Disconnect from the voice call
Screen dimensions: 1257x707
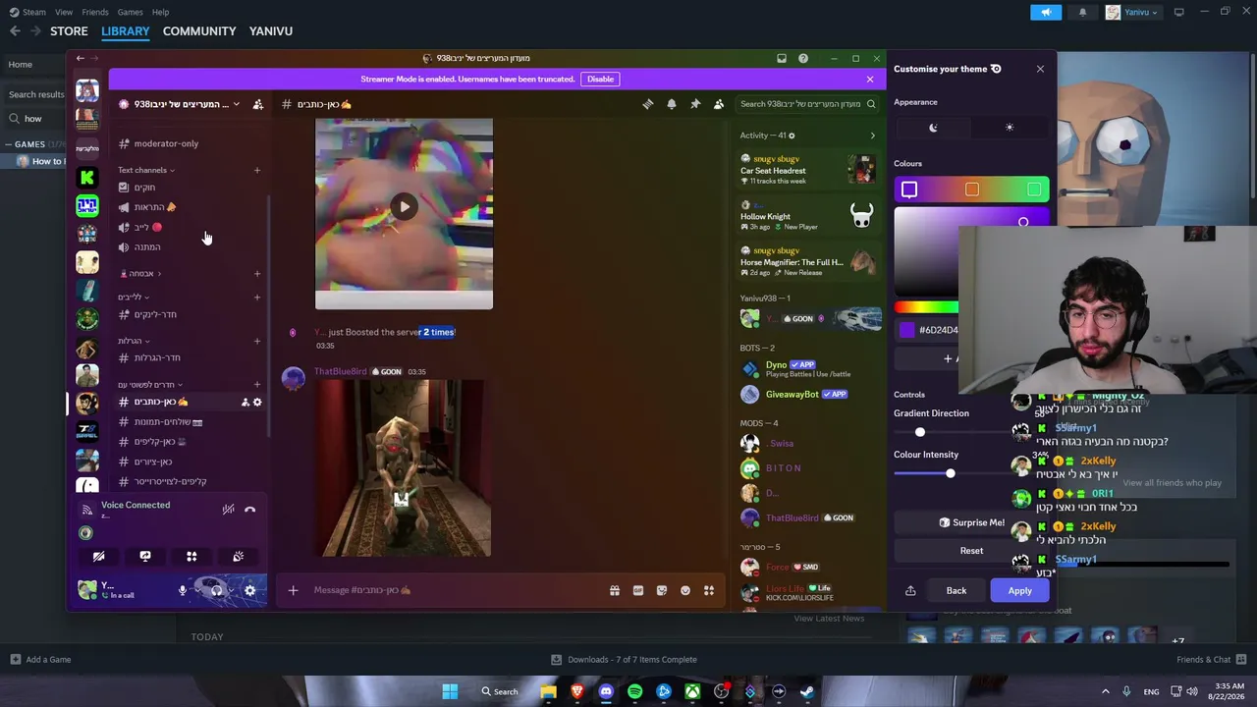point(250,510)
